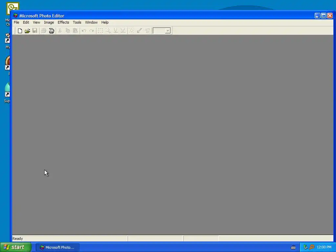Click the Set Transparent Color pencil icon
336x252 pixels.
(x=139, y=31)
